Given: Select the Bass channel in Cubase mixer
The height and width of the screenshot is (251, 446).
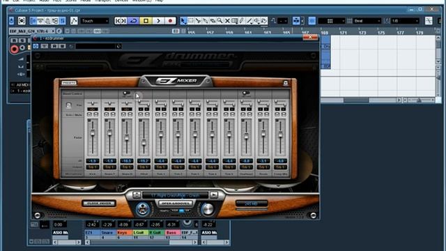Looking at the screenshot, I should [173, 232].
